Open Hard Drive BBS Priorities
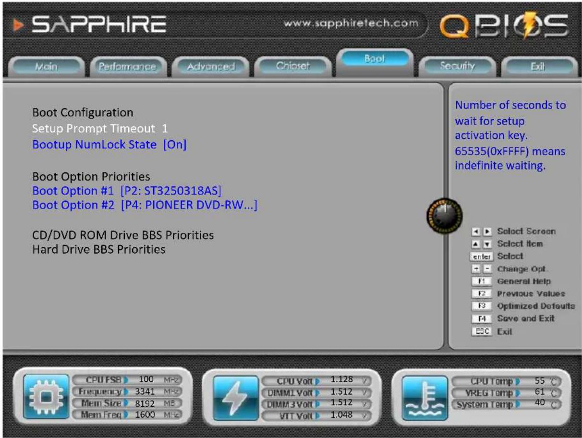 98,250
